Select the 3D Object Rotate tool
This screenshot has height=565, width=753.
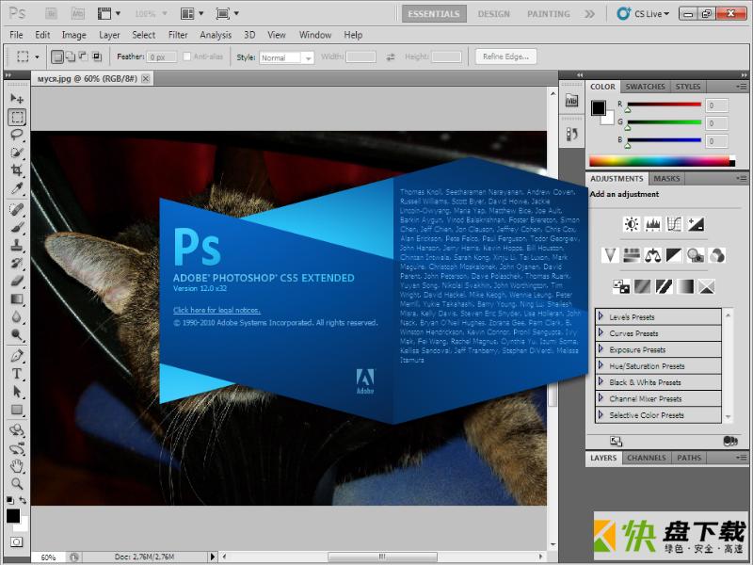tap(17, 430)
